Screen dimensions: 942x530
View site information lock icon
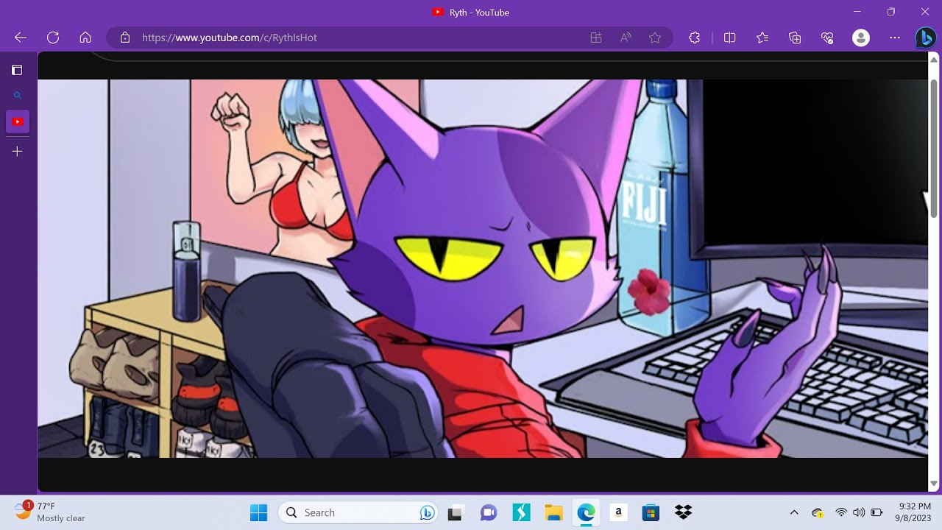click(x=125, y=38)
